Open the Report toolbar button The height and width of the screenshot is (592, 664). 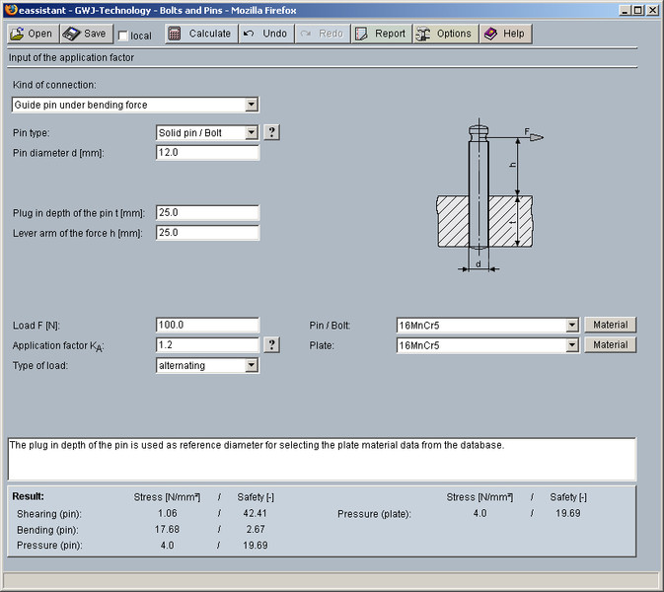[x=379, y=34]
